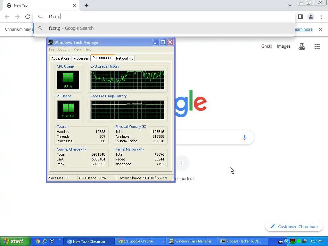Open the Images link
This screenshot has width=328, height=246.
(284, 46)
